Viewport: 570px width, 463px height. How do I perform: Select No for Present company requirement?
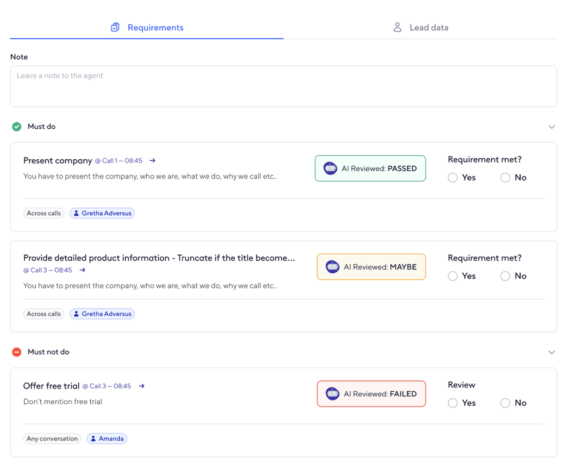pos(505,178)
